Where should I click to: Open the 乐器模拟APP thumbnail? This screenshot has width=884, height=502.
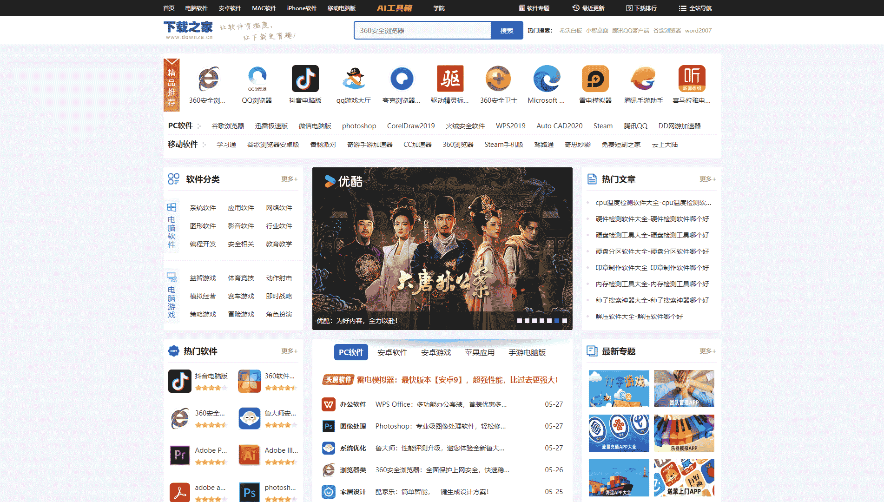click(x=684, y=433)
